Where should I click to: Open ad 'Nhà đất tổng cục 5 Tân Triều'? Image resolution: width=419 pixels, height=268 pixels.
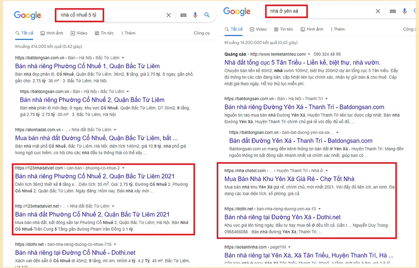click(302, 62)
